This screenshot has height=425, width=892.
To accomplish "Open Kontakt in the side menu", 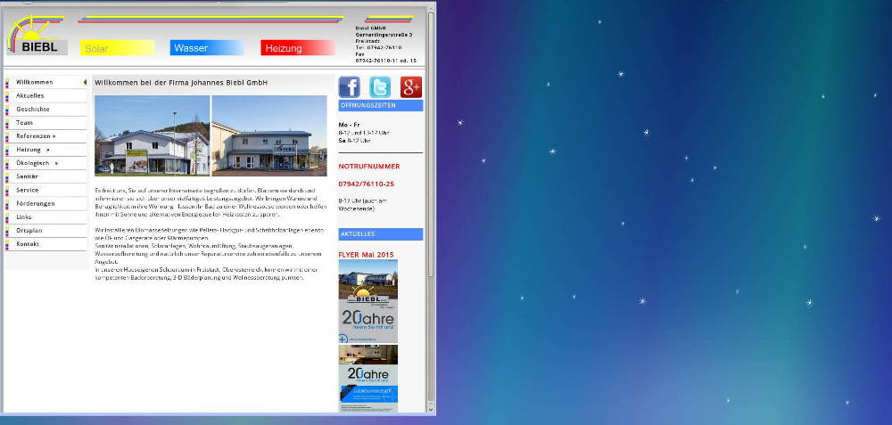I will [45, 244].
